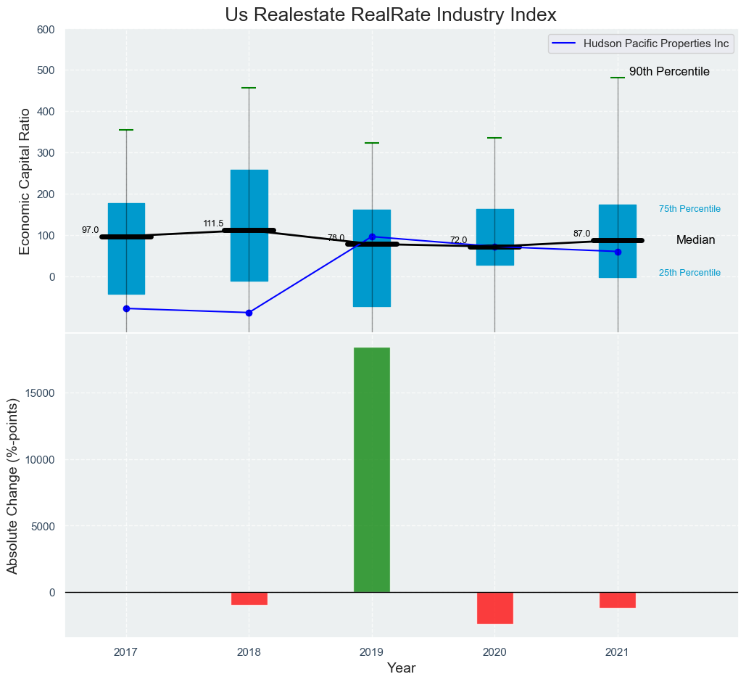Select the red 2018 absolute change bar

pos(249,599)
